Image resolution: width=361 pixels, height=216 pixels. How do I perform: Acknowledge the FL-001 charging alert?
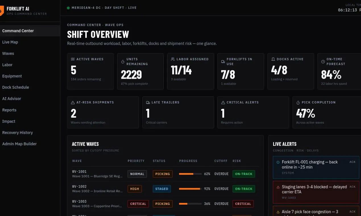352,162
